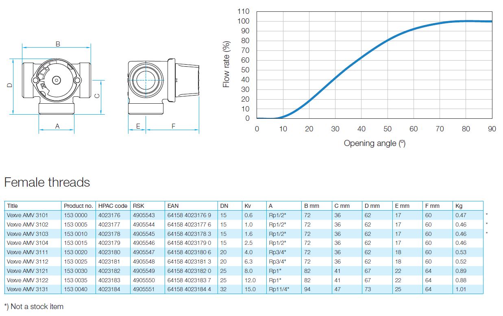Select HPAC code 4023180 cell
This screenshot has height=316, width=503.
[x=109, y=252]
